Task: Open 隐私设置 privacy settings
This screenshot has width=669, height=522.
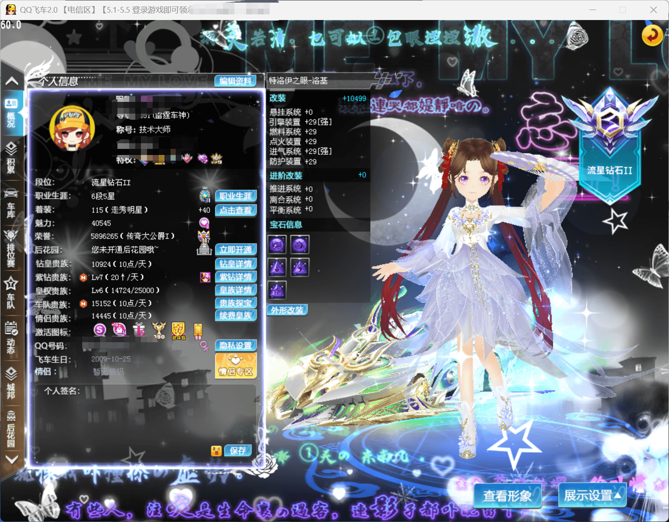Action: tap(235, 346)
